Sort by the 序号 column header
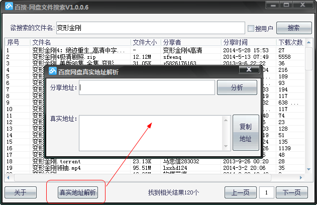317x205 pixels. pyautogui.click(x=18, y=42)
